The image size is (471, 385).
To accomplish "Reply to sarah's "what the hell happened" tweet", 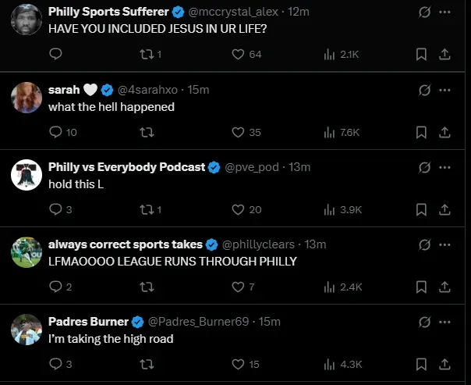I will (55, 132).
